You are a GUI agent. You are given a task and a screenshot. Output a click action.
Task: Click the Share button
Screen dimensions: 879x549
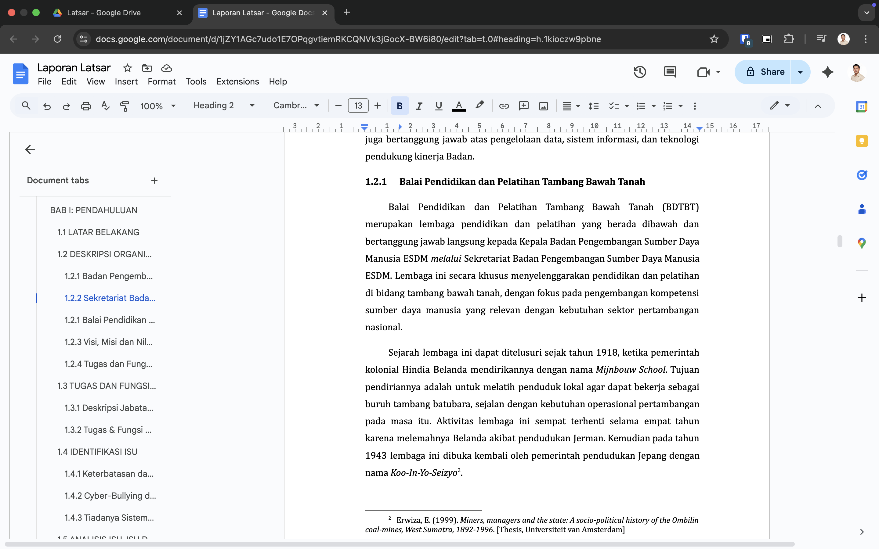763,72
